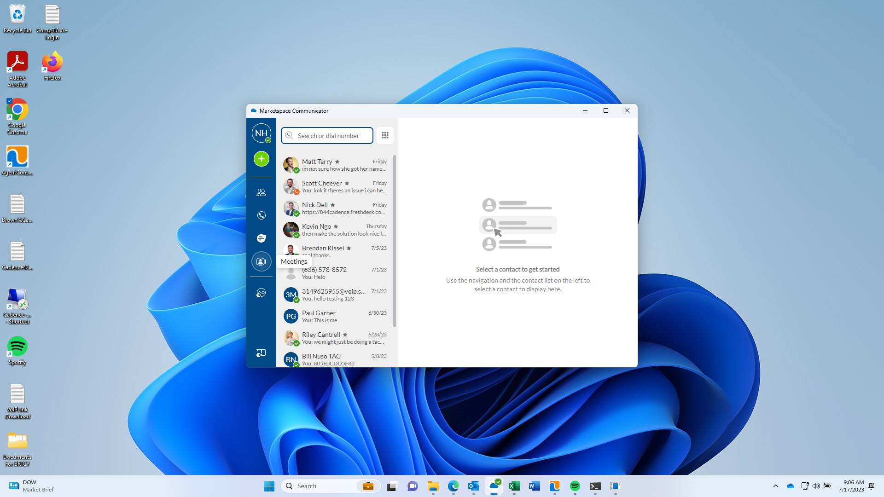Toggle favorite star for Nick Dell

(x=332, y=205)
